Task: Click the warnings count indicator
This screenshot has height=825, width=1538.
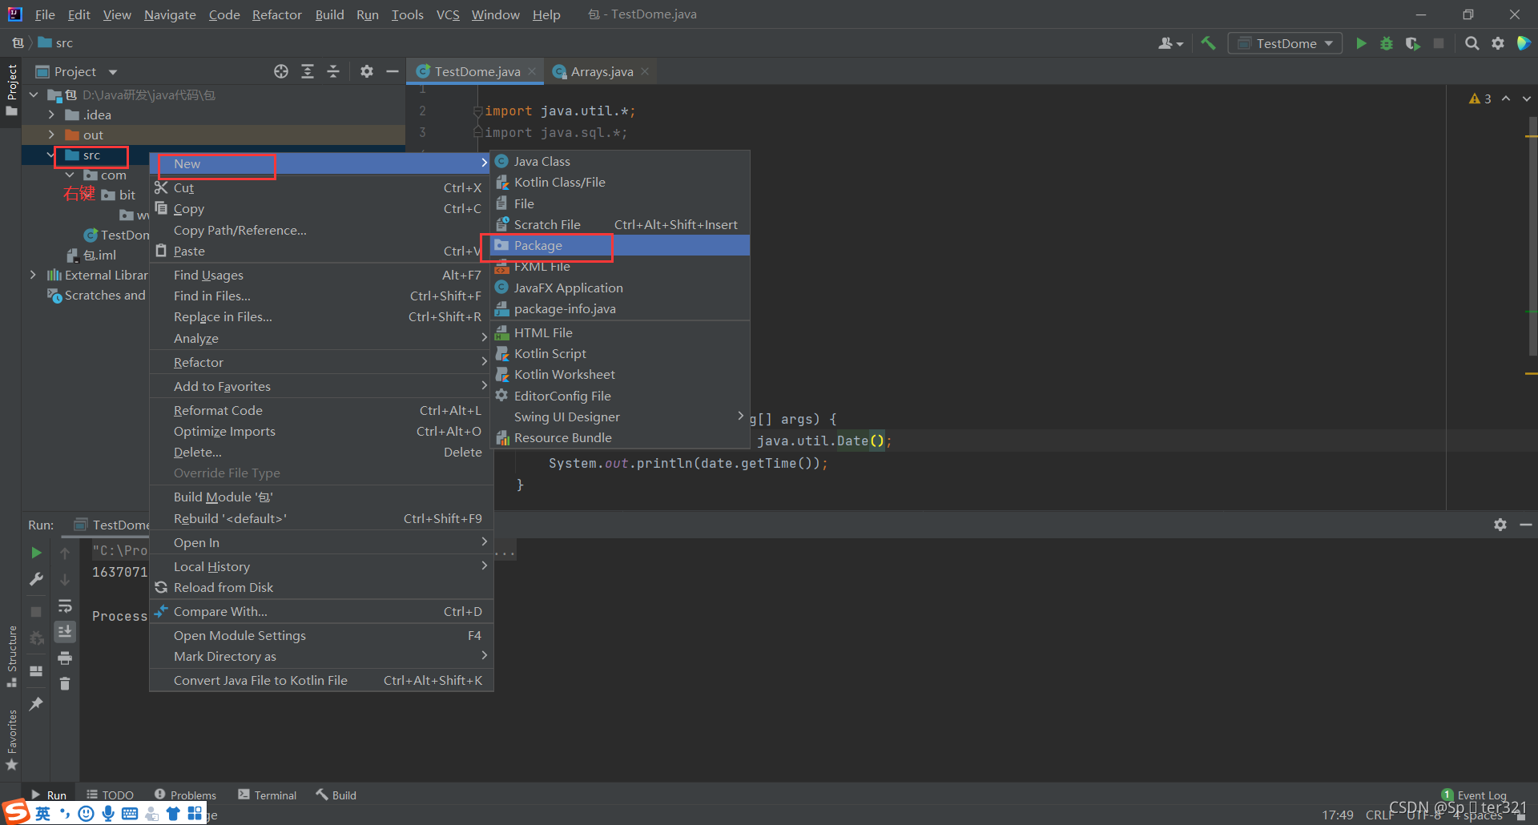Action: click(1480, 99)
